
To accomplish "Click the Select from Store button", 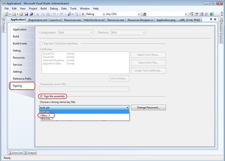I will 148,55.
